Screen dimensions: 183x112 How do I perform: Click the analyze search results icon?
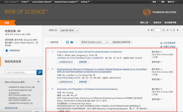coord(161,43)
